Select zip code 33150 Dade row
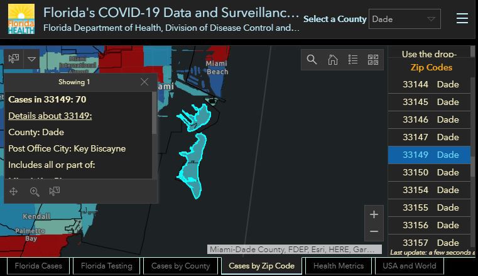Screen dimensions: 478x276 pos(429,173)
